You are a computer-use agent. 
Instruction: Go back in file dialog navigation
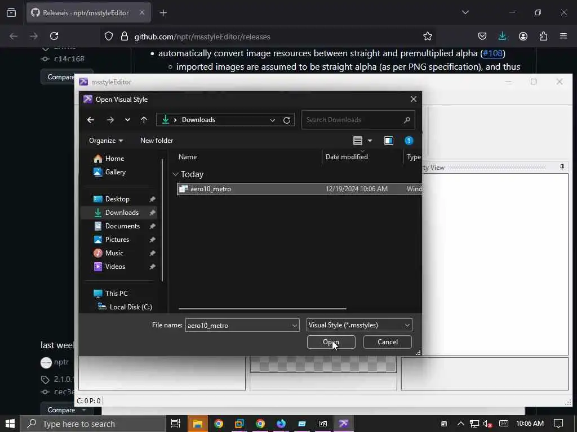pos(91,120)
